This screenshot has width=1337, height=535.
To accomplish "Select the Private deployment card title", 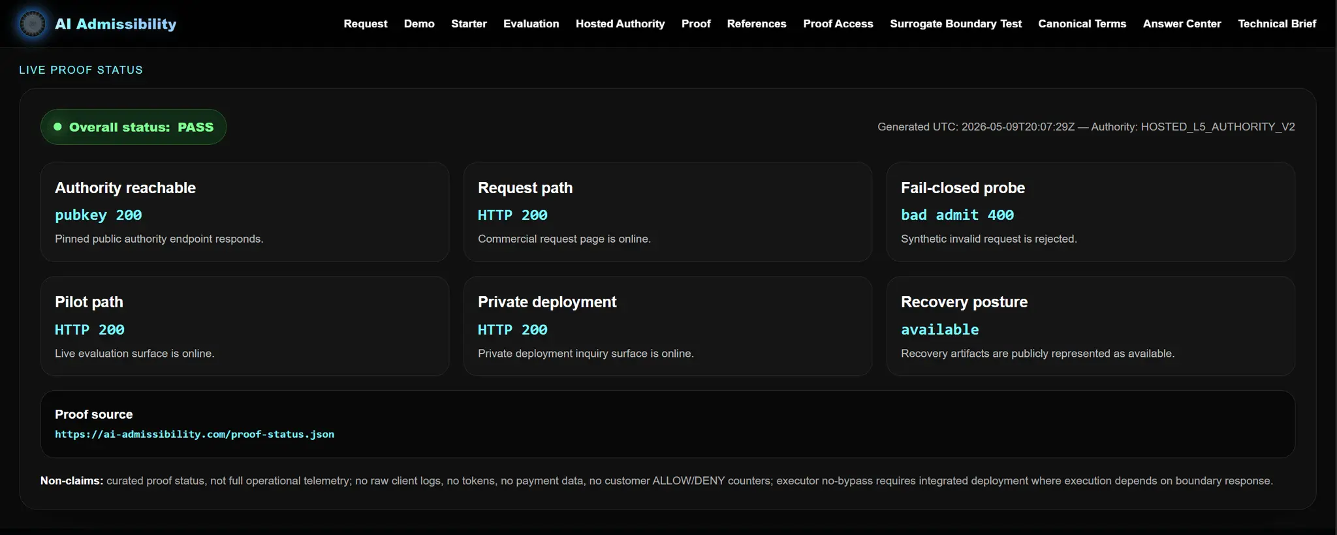I will (547, 302).
